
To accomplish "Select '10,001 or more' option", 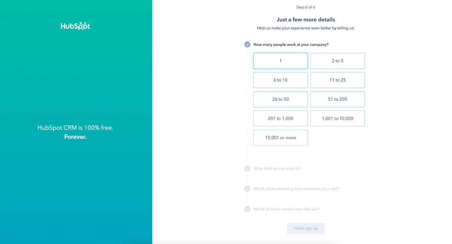I will 280,138.
